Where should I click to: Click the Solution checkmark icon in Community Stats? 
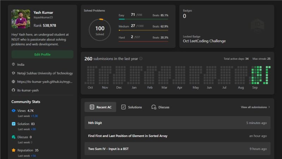point(13,124)
